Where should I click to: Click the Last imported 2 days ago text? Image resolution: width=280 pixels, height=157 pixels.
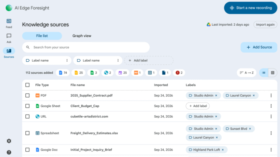point(231,24)
